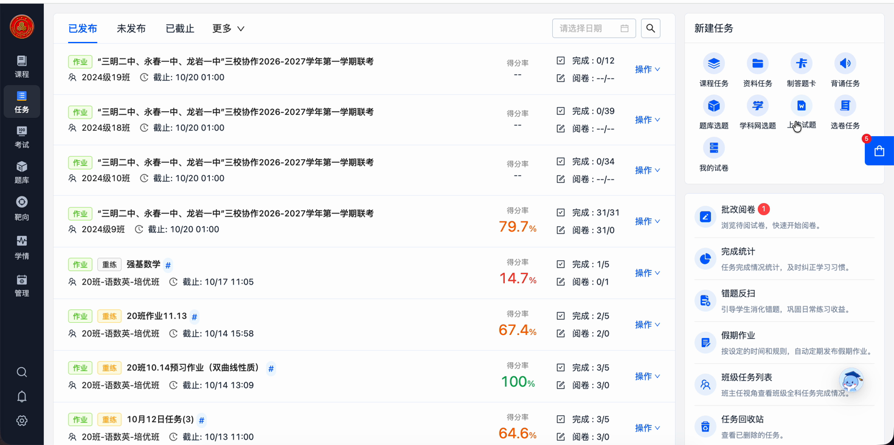Open the settings gear in sidebar

(22, 421)
